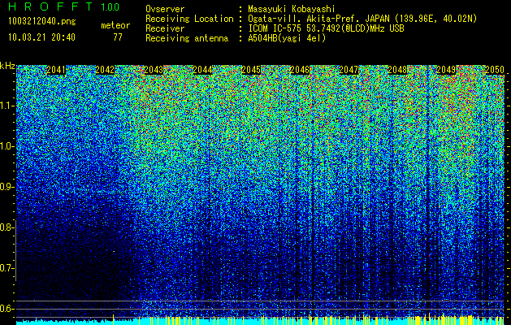This screenshot has height=325, width=511.
Task: Click the 0.6 kHz axis label
Action: [x=6, y=309]
